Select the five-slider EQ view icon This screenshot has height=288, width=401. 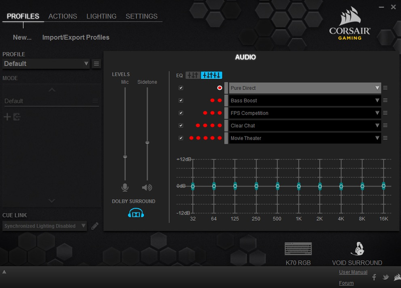(x=211, y=75)
